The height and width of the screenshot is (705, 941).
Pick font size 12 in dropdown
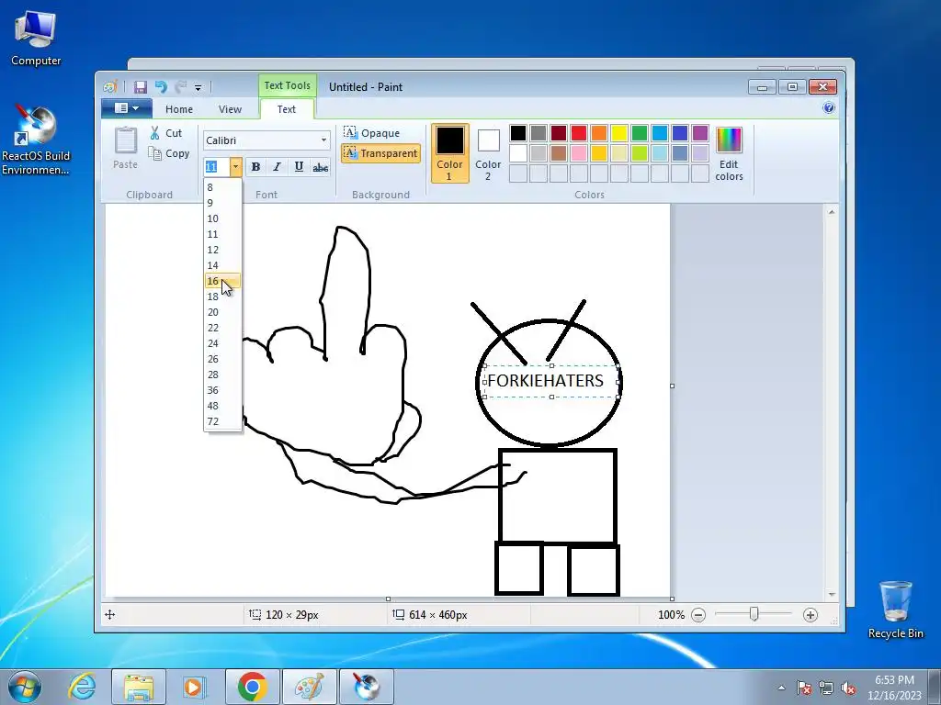(x=222, y=250)
